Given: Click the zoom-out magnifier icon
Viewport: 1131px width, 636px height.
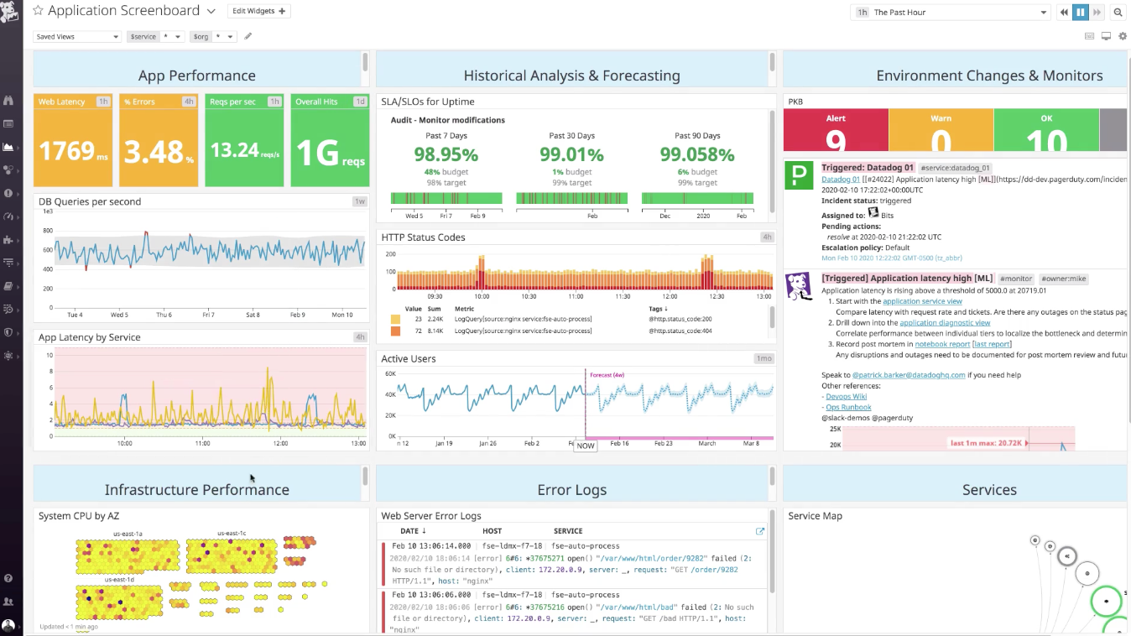Looking at the screenshot, I should [1118, 13].
